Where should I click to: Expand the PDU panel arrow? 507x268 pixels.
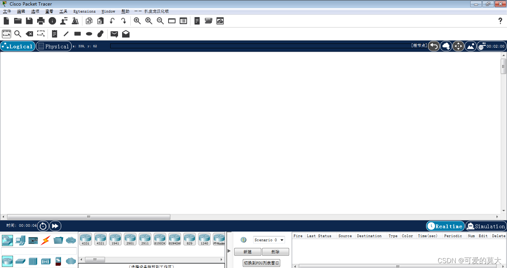[x=229, y=251]
